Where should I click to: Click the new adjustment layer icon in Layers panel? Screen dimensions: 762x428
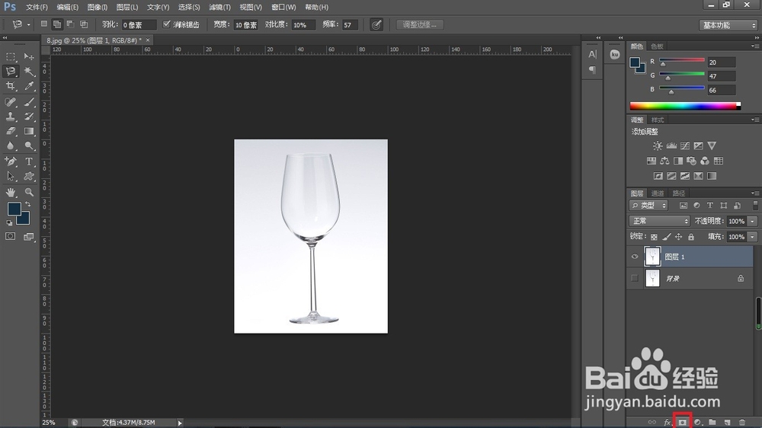point(698,422)
